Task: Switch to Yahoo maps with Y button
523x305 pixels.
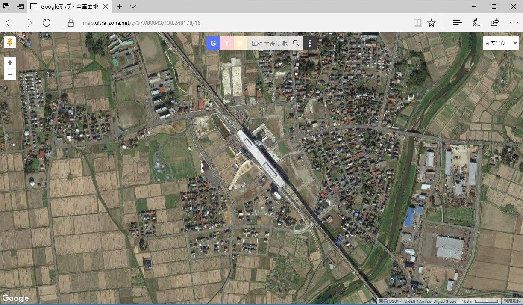Action: (x=227, y=43)
